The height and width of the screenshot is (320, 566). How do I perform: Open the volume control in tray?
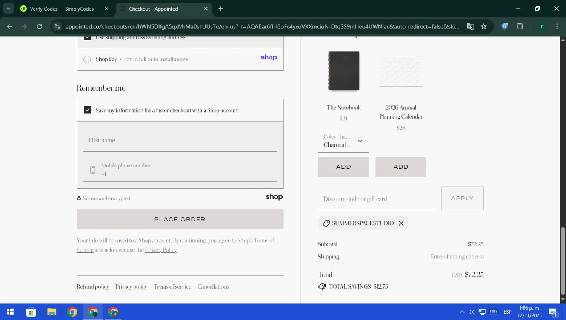click(472, 312)
